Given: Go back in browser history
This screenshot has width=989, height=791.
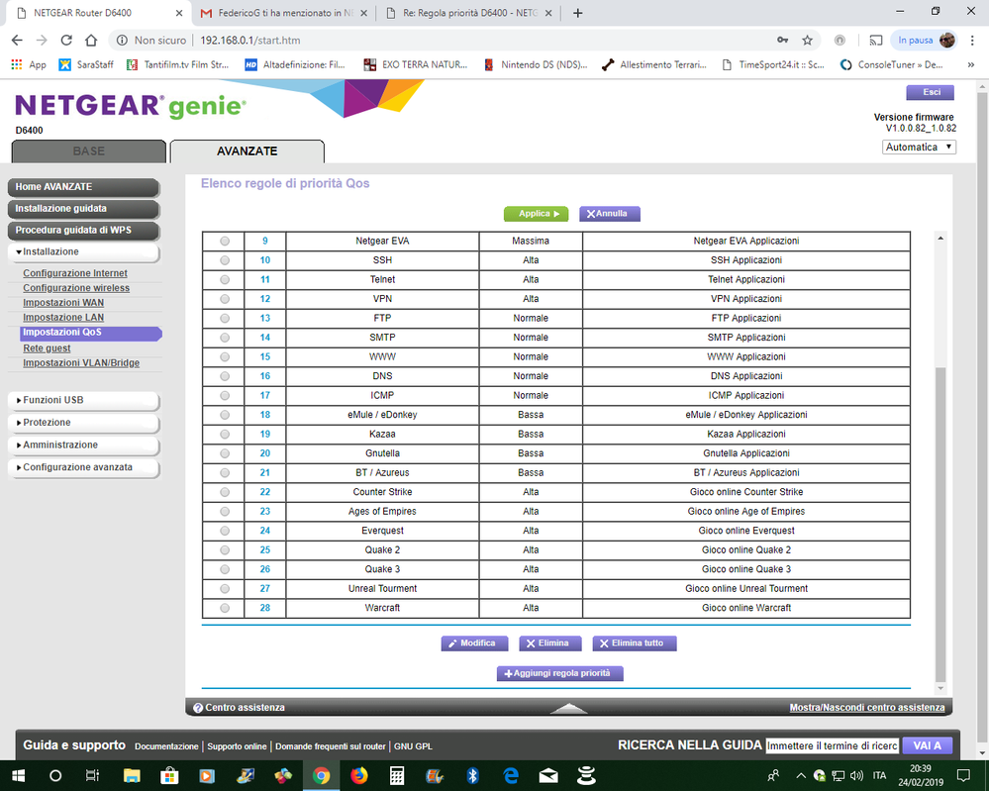Looking at the screenshot, I should coord(17,40).
